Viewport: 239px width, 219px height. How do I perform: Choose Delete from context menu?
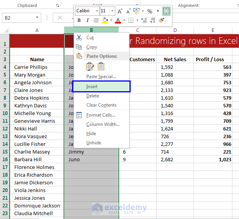pos(101,96)
